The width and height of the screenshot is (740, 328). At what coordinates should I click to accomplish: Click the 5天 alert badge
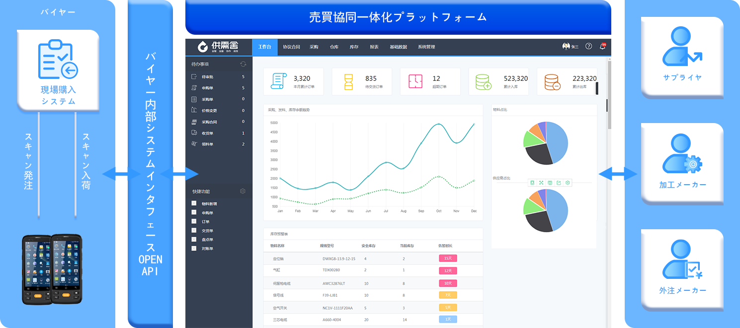[448, 307]
